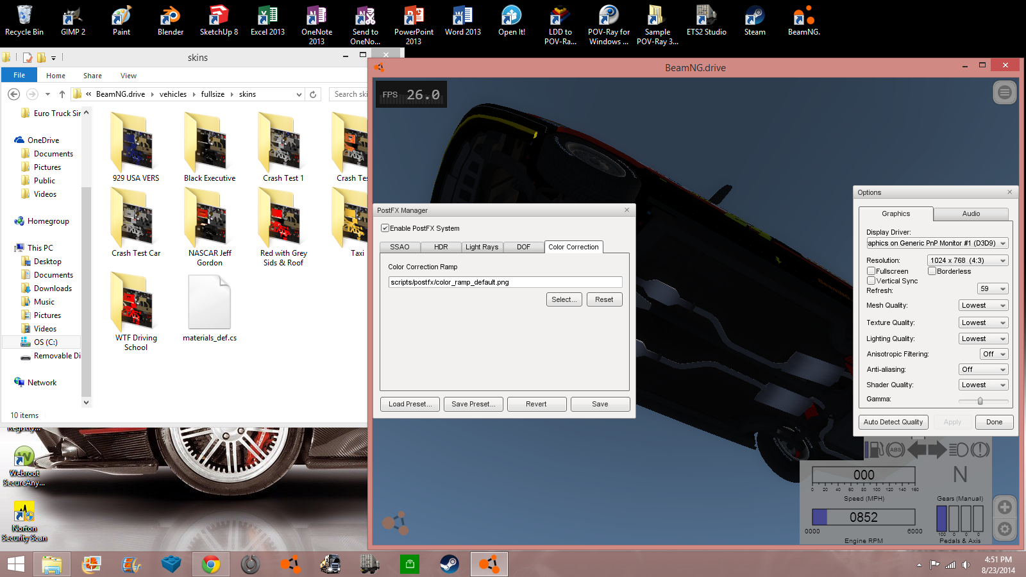Screen dimensions: 1026x577
Task: Open the Black Executive skin folder
Action: pos(209,147)
